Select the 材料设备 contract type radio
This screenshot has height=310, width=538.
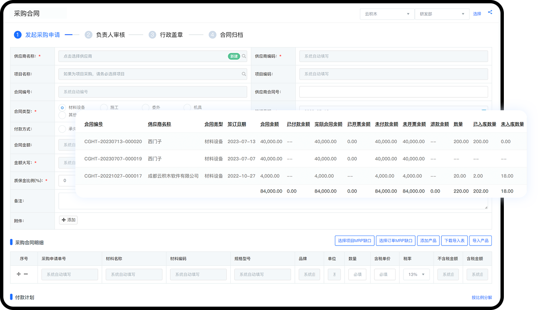pyautogui.click(x=62, y=108)
